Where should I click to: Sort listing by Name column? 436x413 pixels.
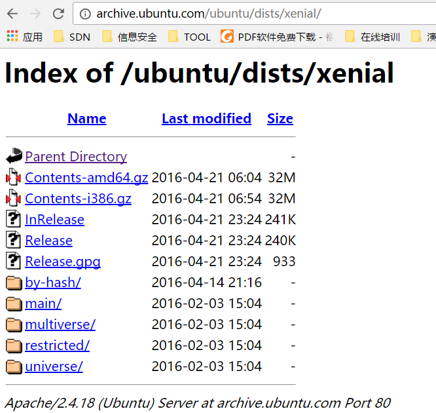coord(87,119)
